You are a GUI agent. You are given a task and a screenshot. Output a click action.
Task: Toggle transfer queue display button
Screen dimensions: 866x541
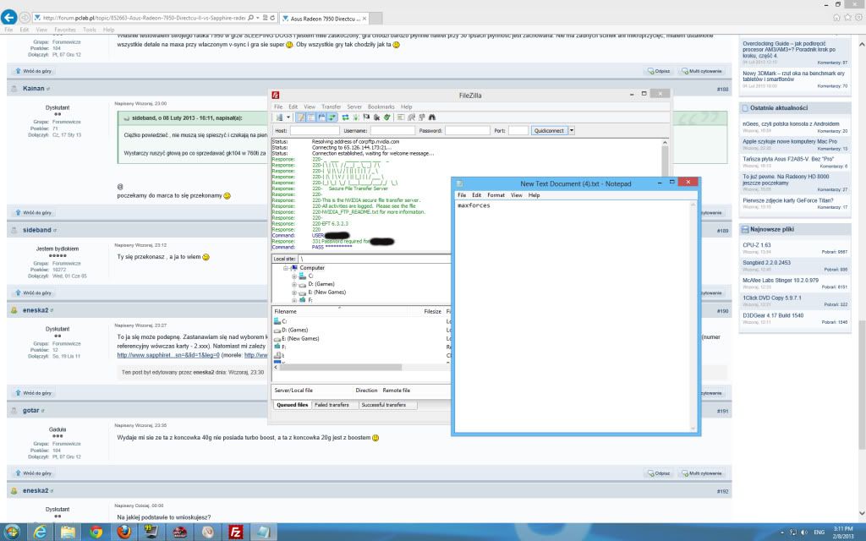click(x=332, y=117)
